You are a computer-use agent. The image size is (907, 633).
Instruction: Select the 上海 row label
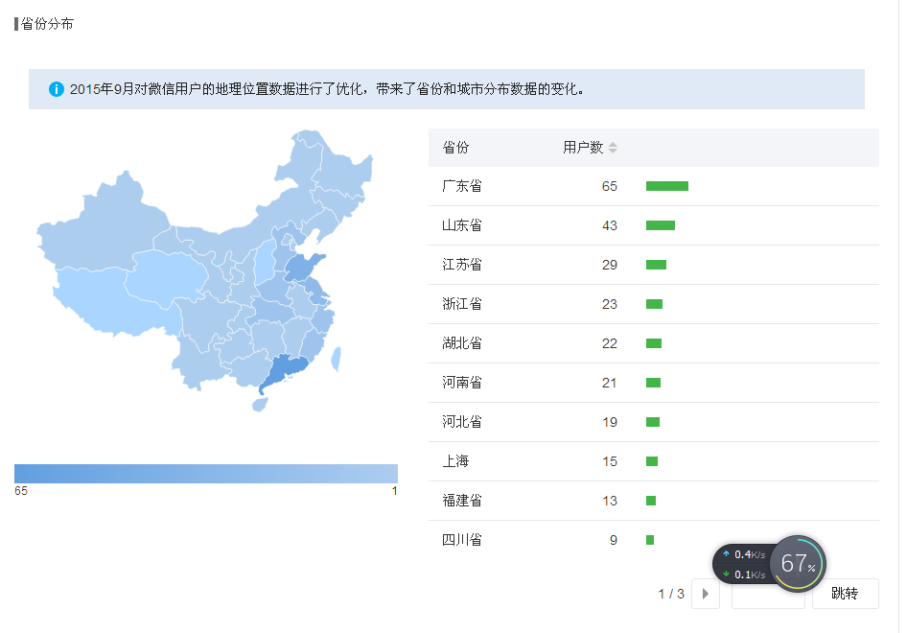(455, 461)
